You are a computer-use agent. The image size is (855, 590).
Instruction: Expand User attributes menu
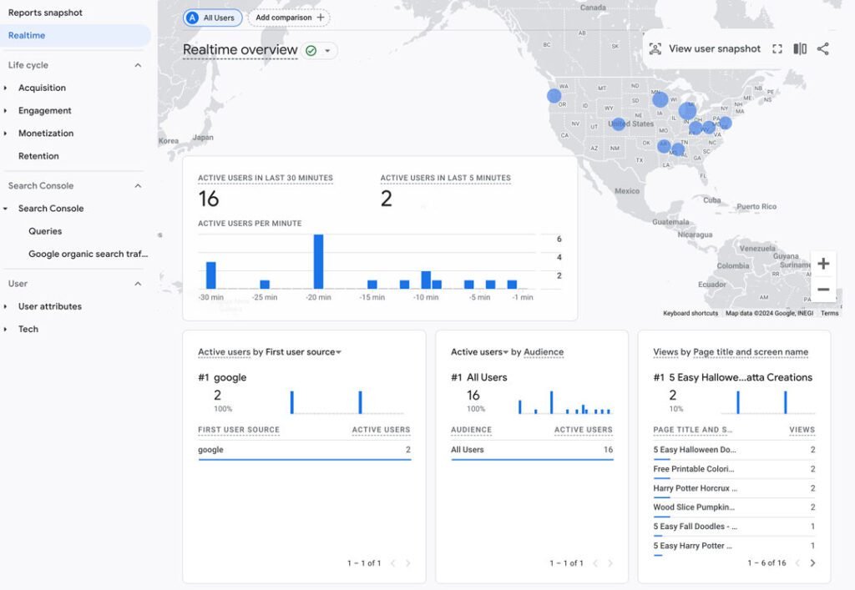click(x=49, y=307)
